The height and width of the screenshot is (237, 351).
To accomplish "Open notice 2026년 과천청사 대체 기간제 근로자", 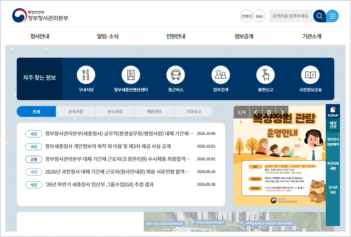I will coord(117,172).
